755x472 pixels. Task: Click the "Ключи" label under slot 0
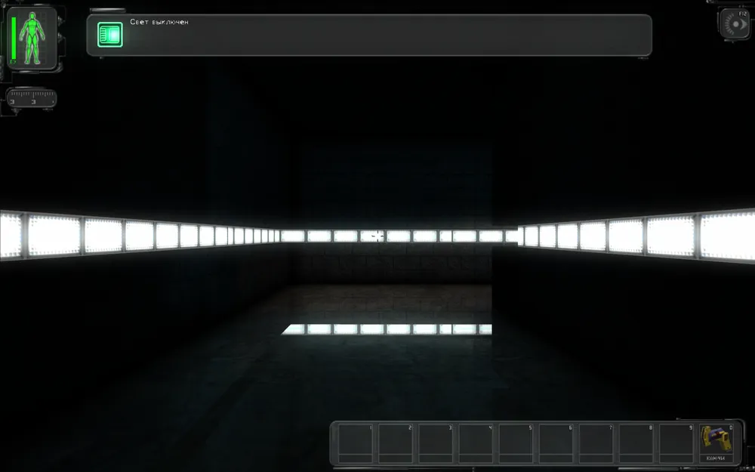click(716, 458)
